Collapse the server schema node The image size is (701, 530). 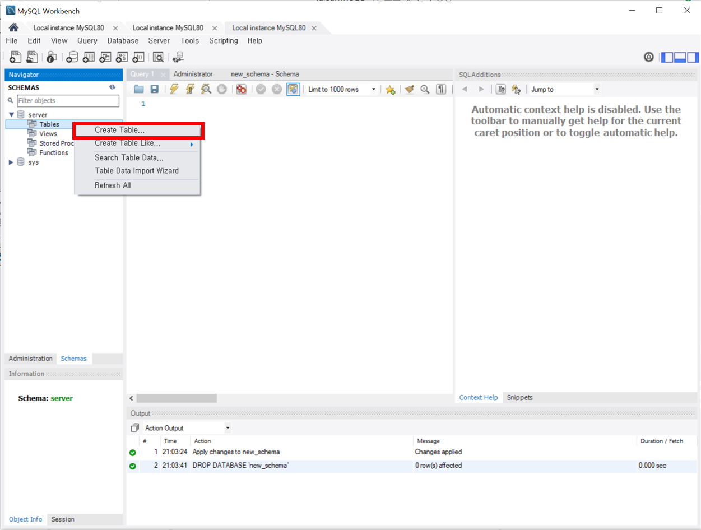click(11, 115)
